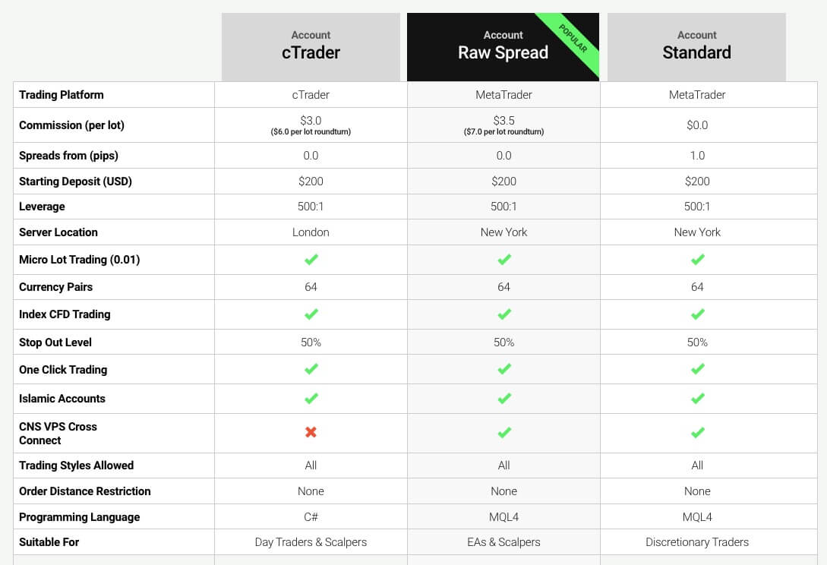Viewport: 827px width, 565px height.
Task: Click the red X for cTrader CNS VPS Cross Connect
Action: point(311,432)
